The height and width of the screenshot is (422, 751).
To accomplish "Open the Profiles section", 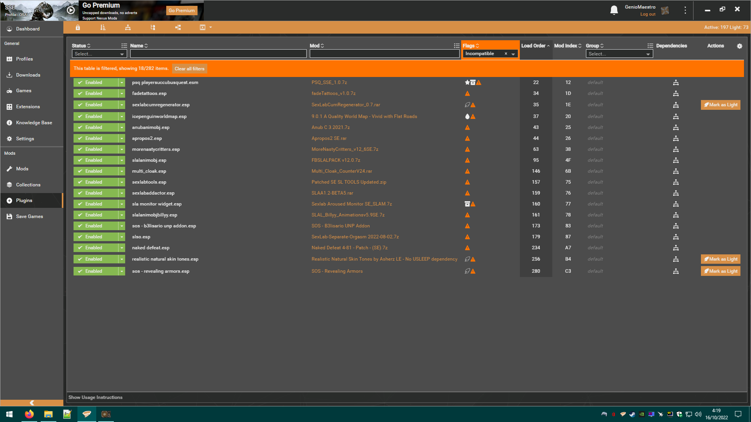I will [32, 59].
